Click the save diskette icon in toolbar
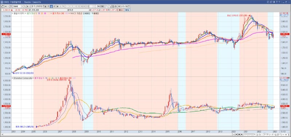 click(x=113, y=6)
